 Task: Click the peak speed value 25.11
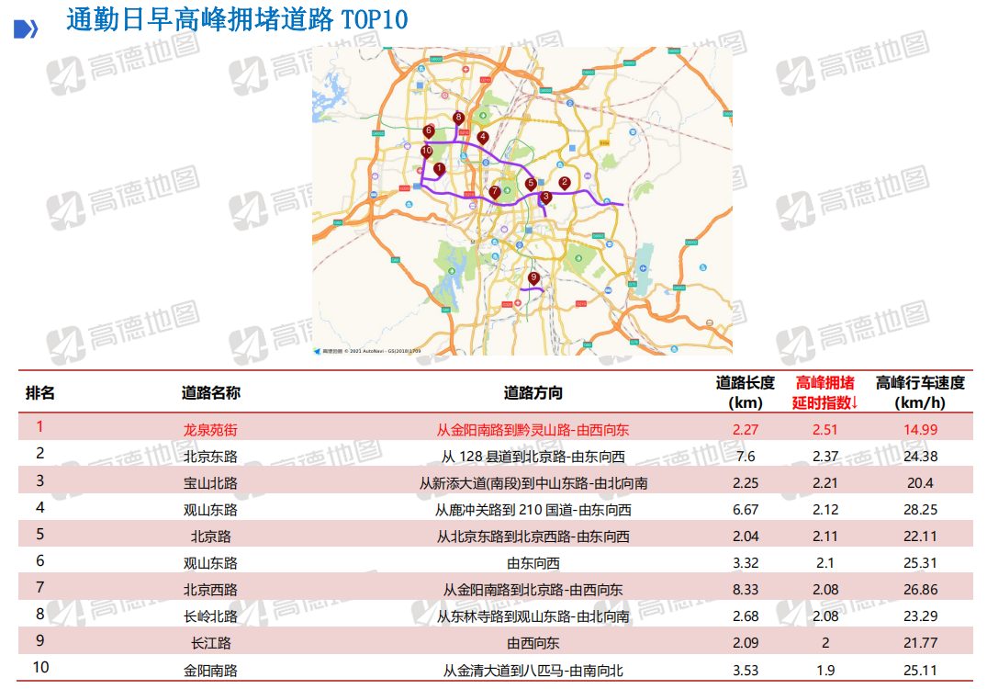tap(920, 670)
